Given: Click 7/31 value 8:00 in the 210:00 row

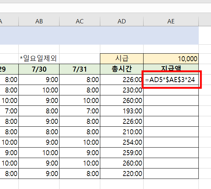Looking at the screenshot, I should (x=80, y=132).
